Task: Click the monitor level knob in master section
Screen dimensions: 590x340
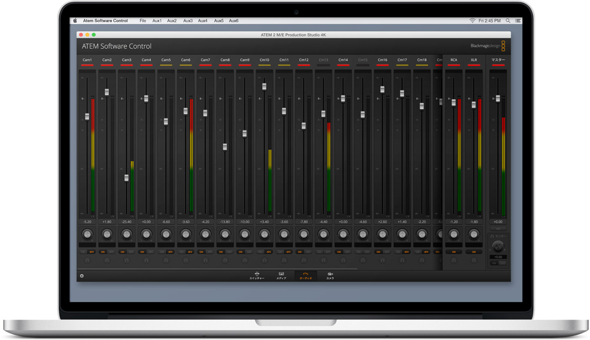Action: click(x=498, y=246)
